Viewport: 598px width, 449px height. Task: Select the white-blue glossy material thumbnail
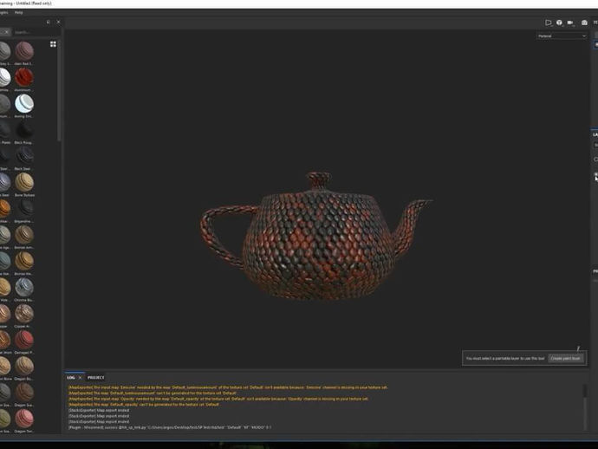(24, 104)
